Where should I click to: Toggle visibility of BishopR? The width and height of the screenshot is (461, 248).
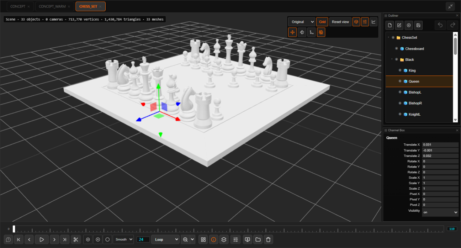coord(400,103)
